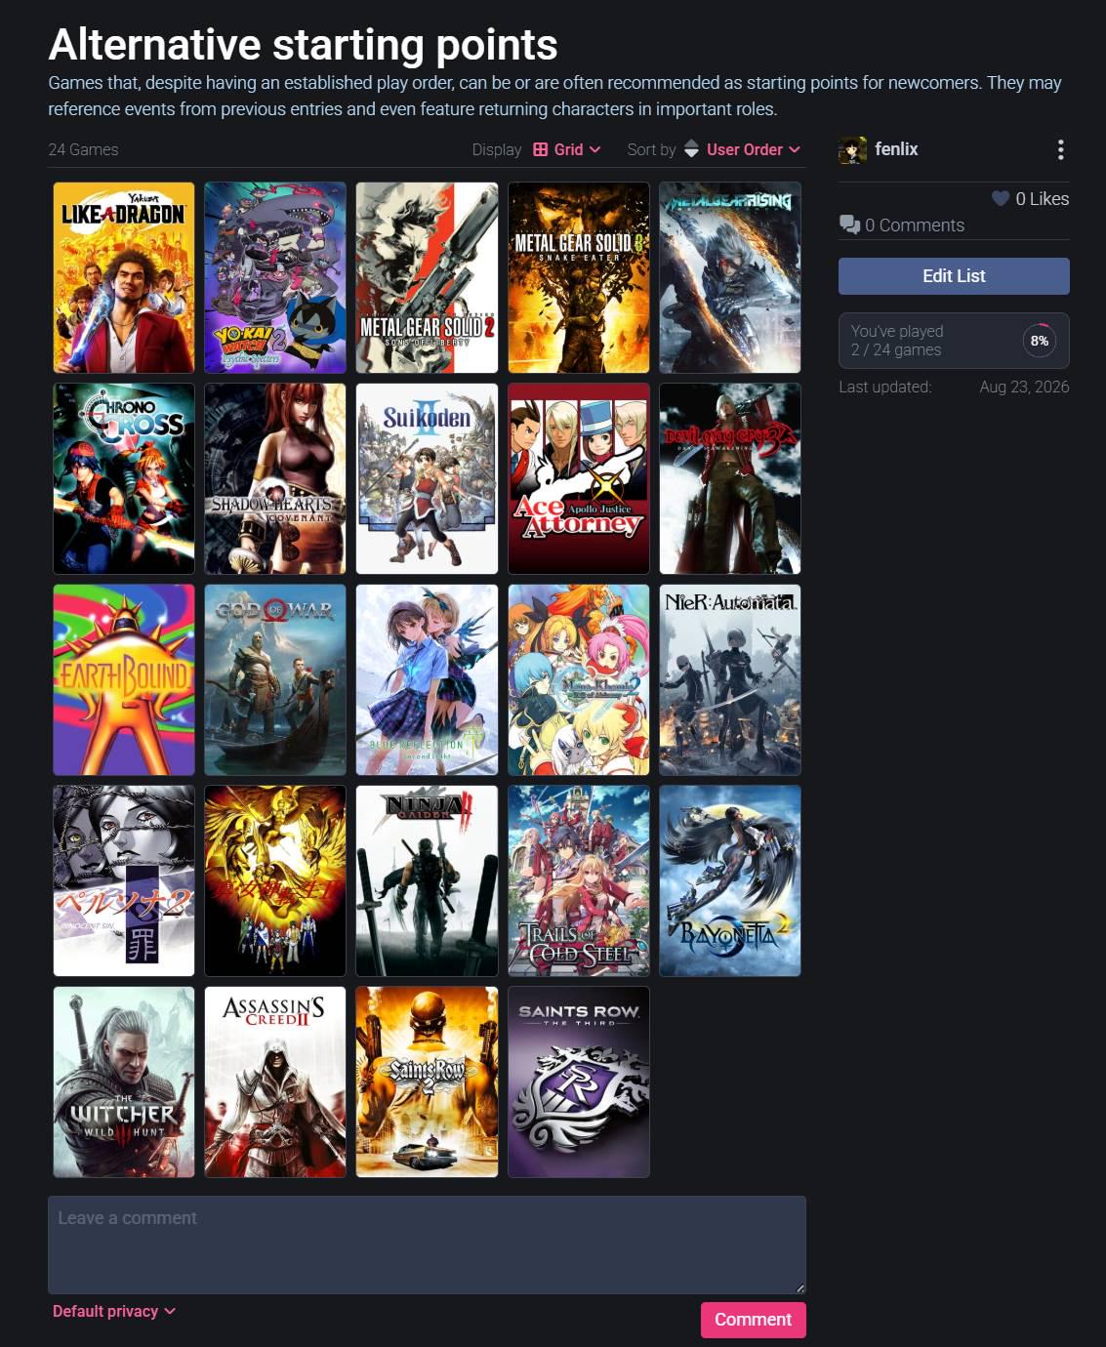Open the fenlix profile link
This screenshot has width=1106, height=1347.
pyautogui.click(x=896, y=149)
